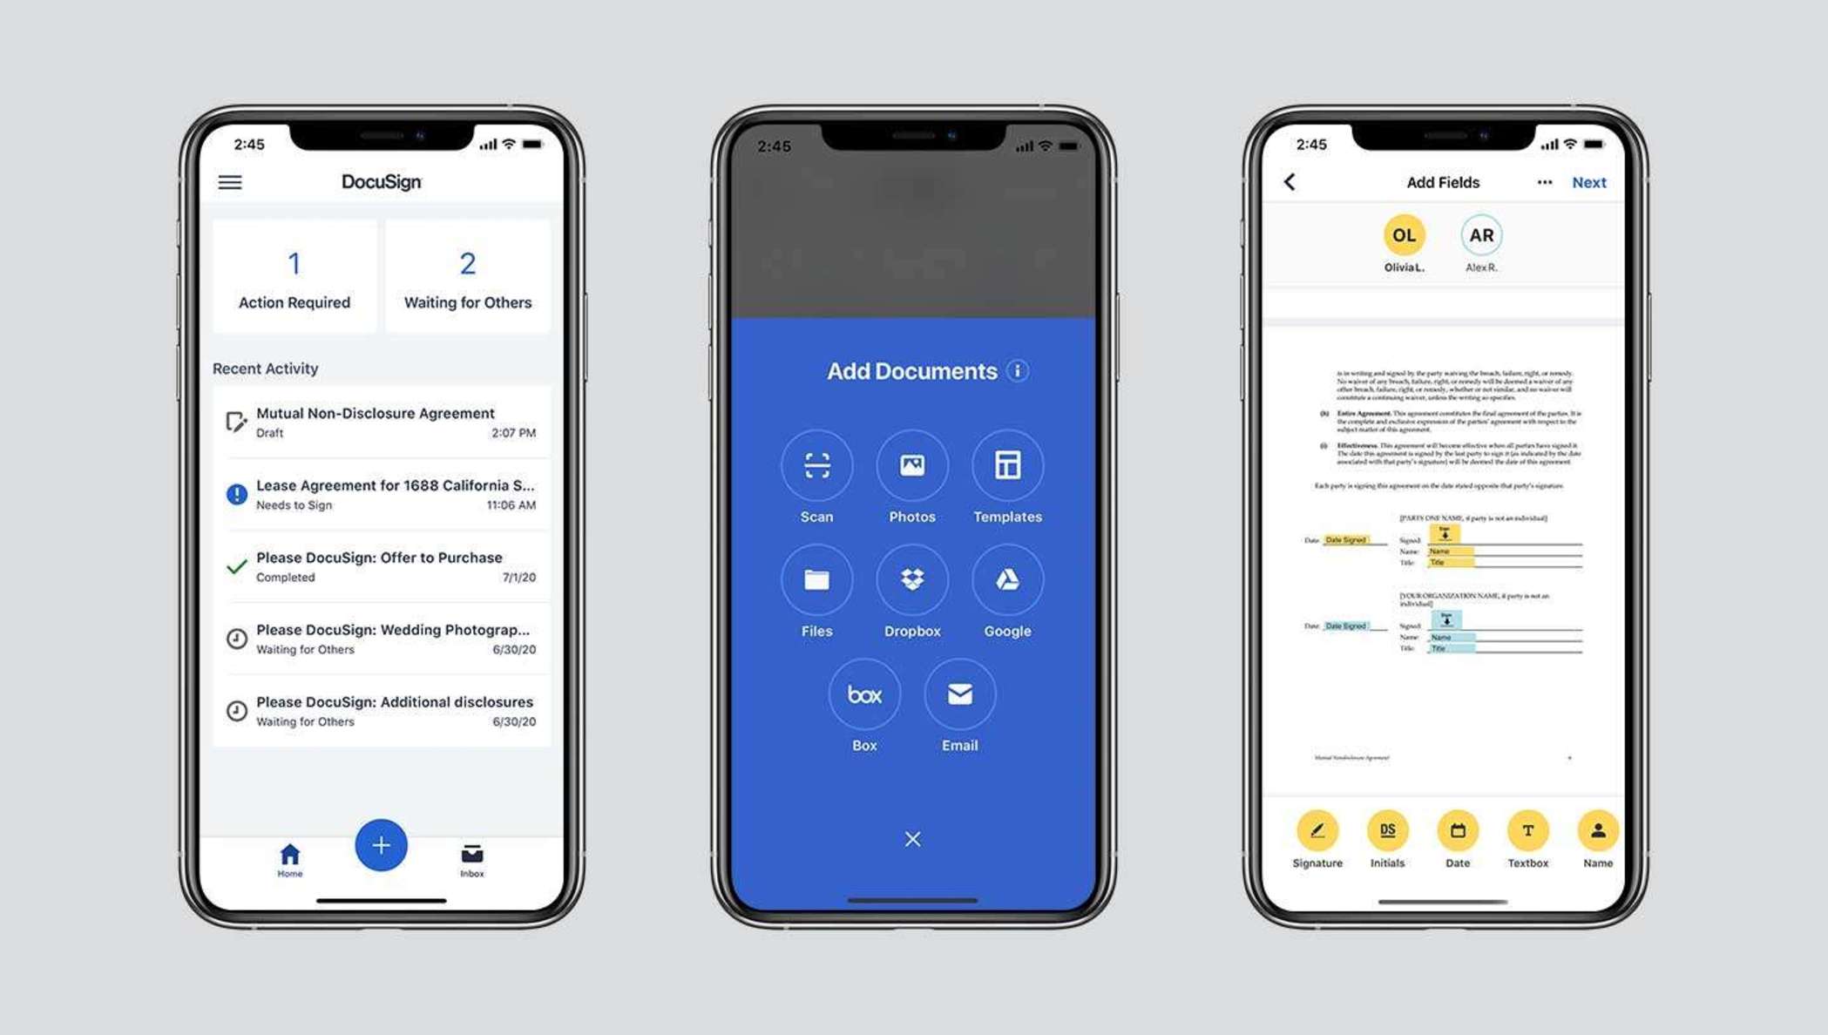This screenshot has height=1035, width=1828.
Task: Click the plus button to add document
Action: (381, 842)
